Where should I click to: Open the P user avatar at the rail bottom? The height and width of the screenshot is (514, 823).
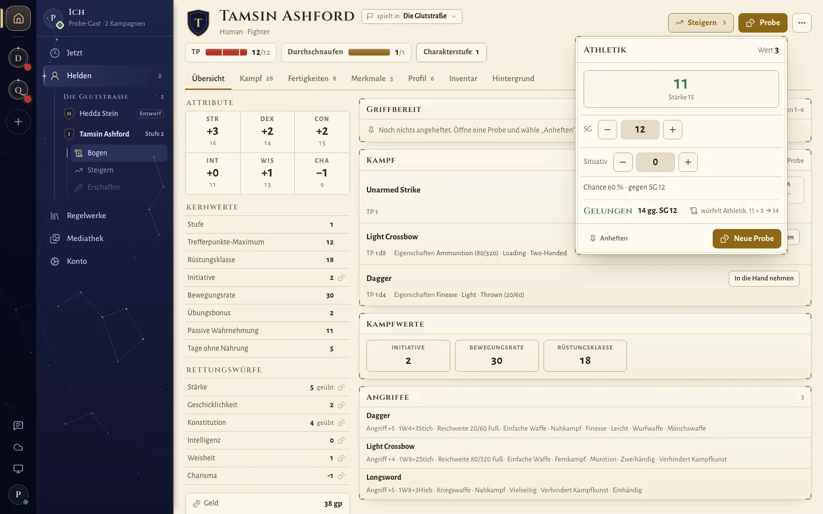point(18,495)
